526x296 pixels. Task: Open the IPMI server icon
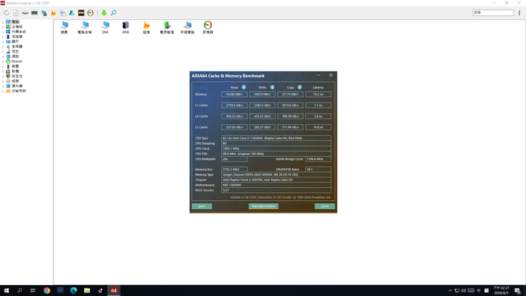126,28
